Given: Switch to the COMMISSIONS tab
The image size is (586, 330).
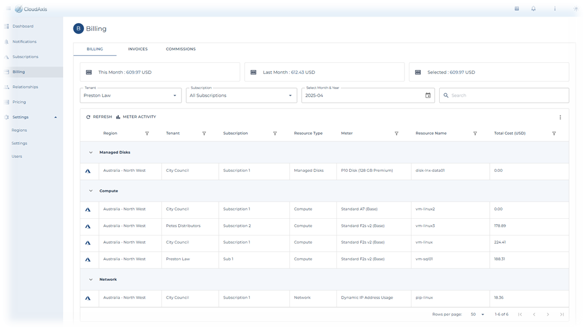Looking at the screenshot, I should tap(181, 49).
